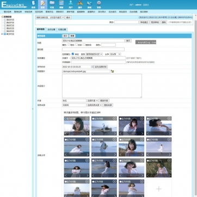
Task: Open the System section icon in top bar
Action: (x=33, y=4)
